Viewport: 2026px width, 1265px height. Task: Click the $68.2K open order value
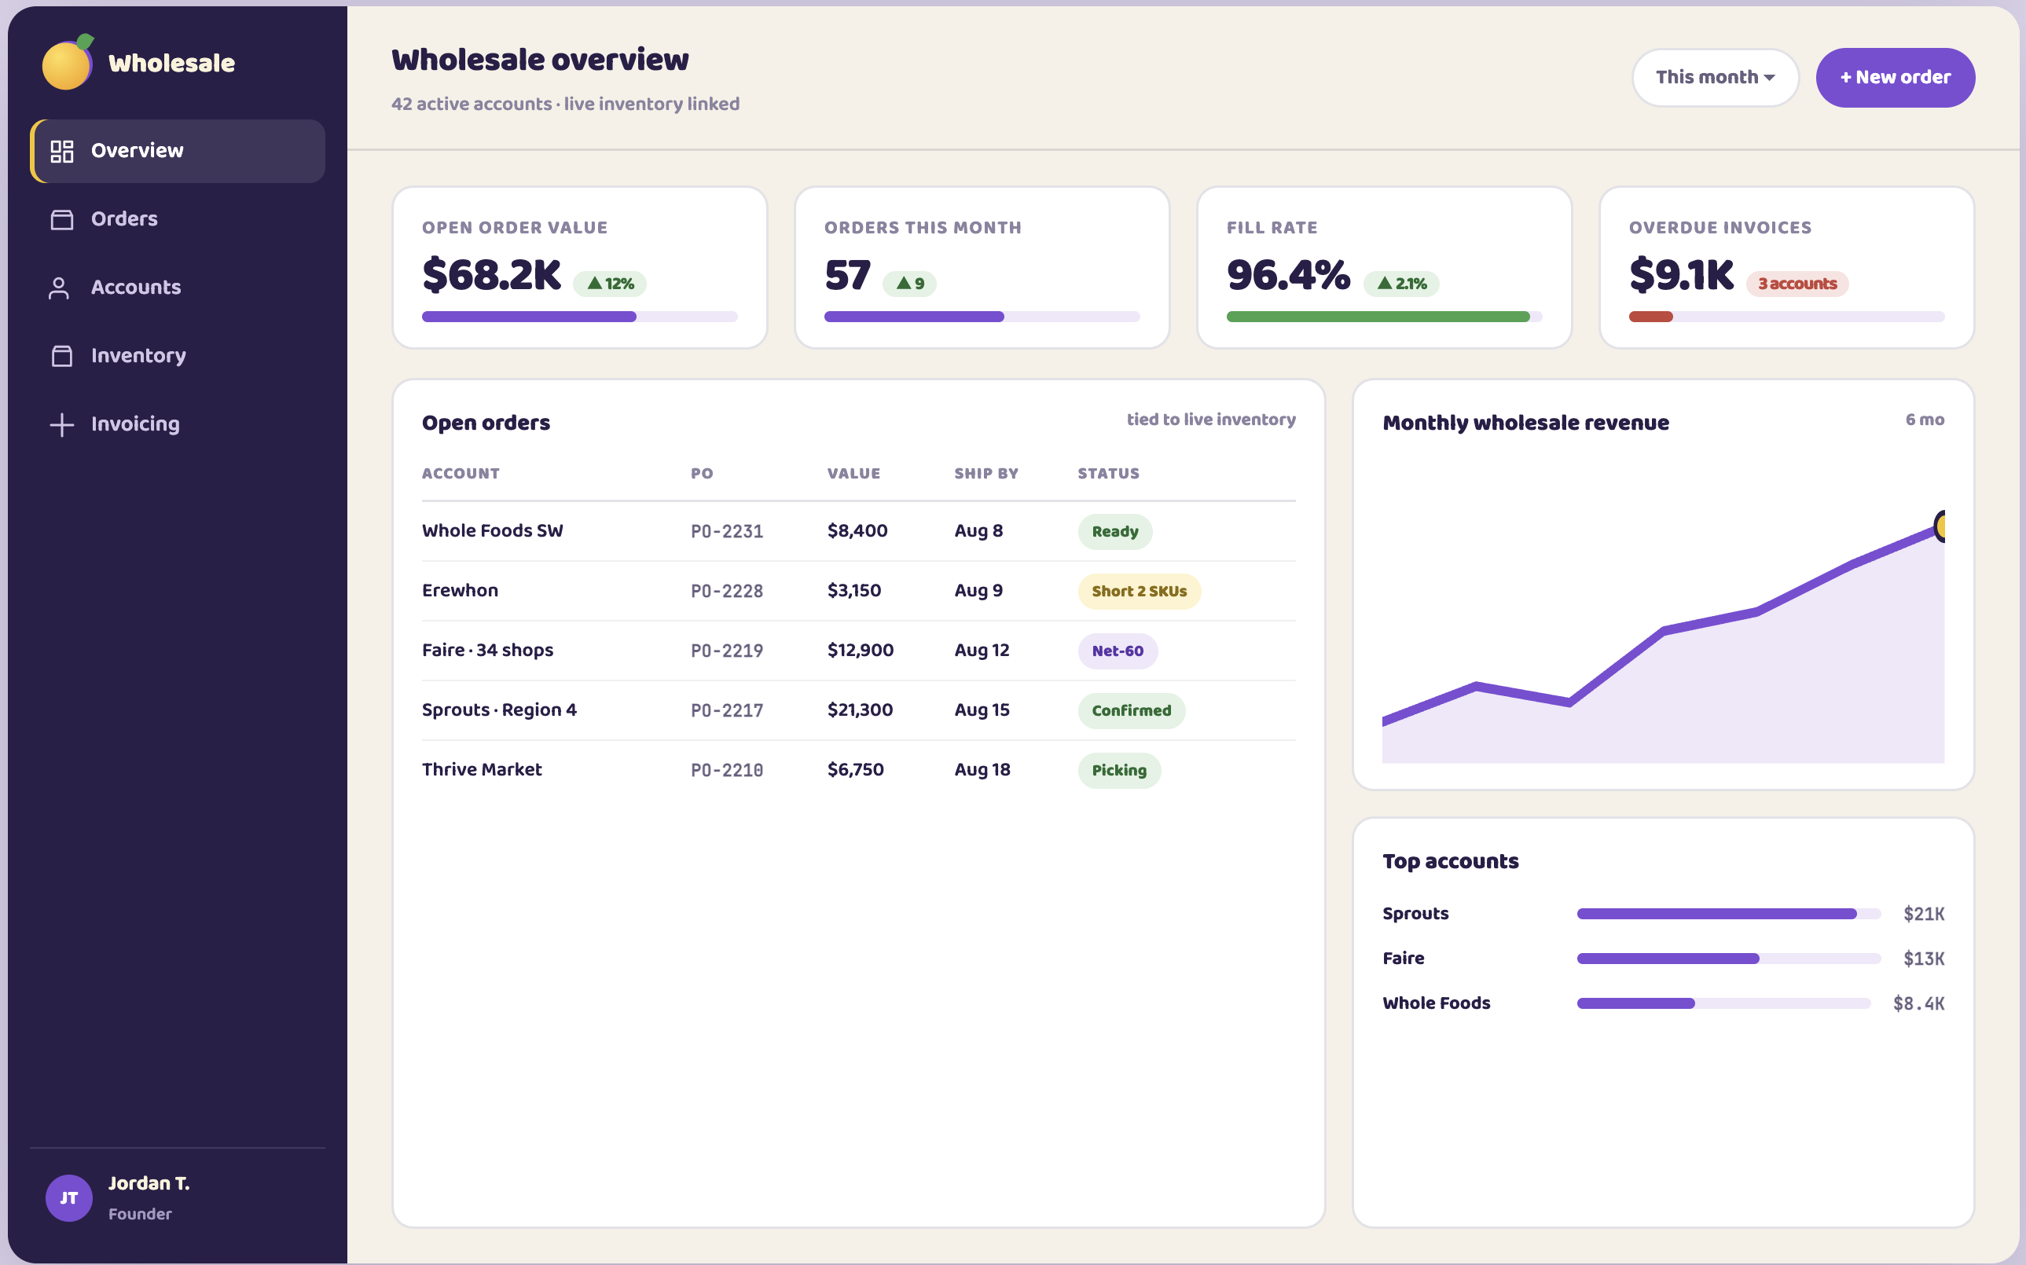(491, 274)
